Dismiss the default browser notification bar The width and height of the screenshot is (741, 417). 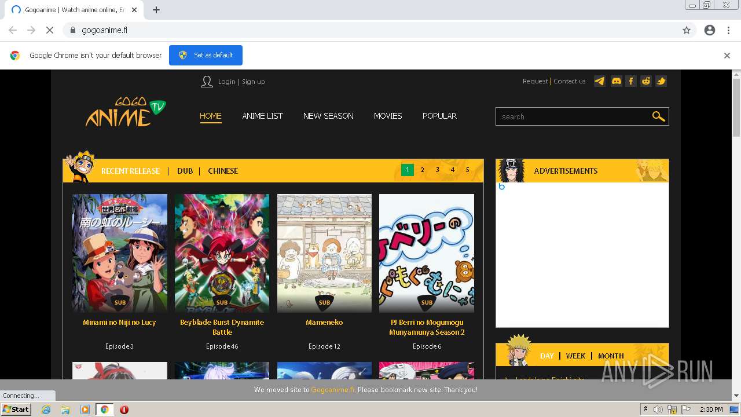(727, 56)
